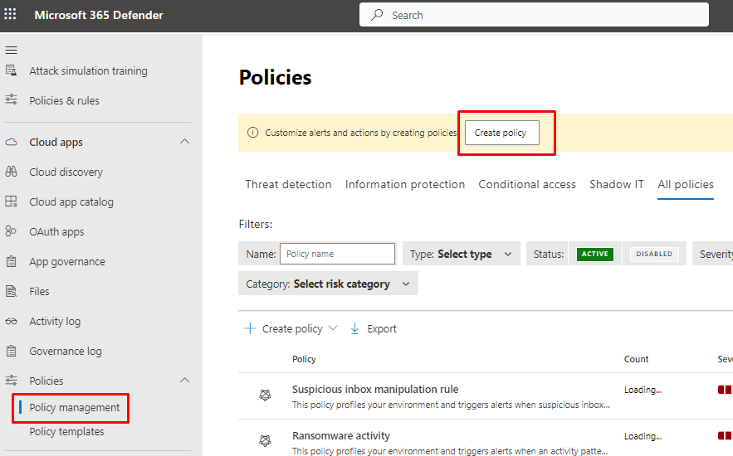The height and width of the screenshot is (456, 733).
Task: Click the Cloud discovery binoculars icon
Action: coord(12,172)
